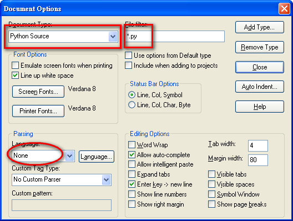Click the Close button
The height and width of the screenshot is (221, 293).
[x=260, y=67]
